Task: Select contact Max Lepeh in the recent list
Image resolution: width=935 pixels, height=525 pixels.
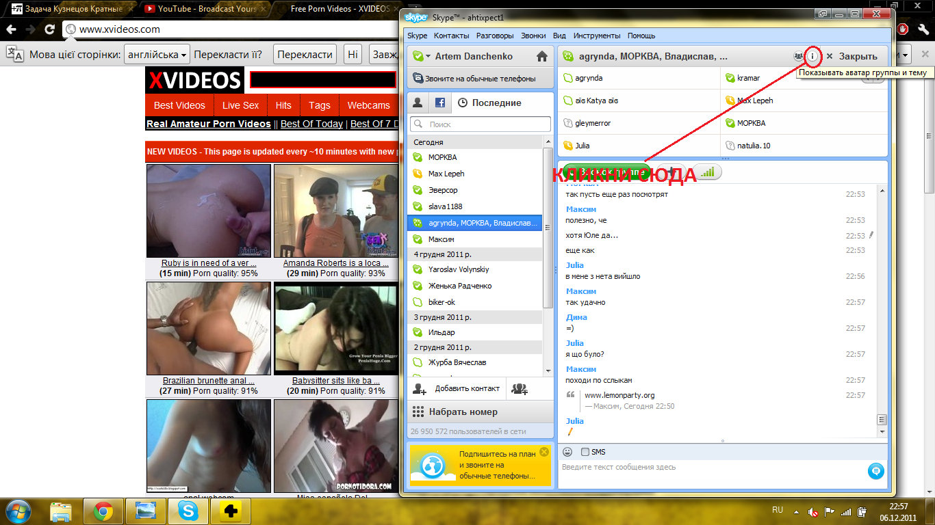Action: tap(475, 174)
